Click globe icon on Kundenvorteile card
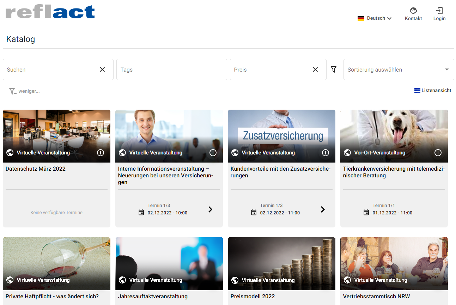The image size is (456, 305). pyautogui.click(x=235, y=153)
